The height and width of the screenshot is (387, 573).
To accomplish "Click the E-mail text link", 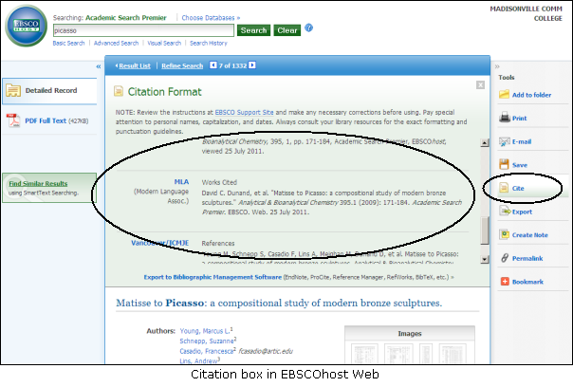I will (x=522, y=141).
